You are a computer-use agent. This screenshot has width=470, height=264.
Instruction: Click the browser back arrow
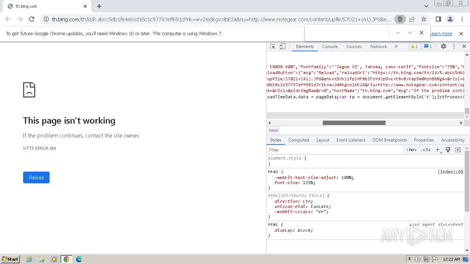8,19
